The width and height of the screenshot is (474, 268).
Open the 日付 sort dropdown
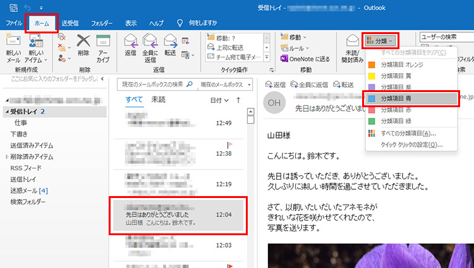coord(219,100)
